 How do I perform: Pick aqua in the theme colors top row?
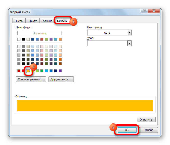(56, 39)
